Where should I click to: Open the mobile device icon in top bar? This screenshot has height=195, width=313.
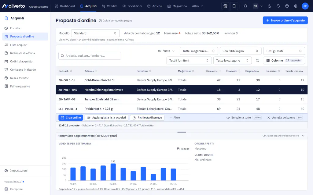[x=234, y=6]
